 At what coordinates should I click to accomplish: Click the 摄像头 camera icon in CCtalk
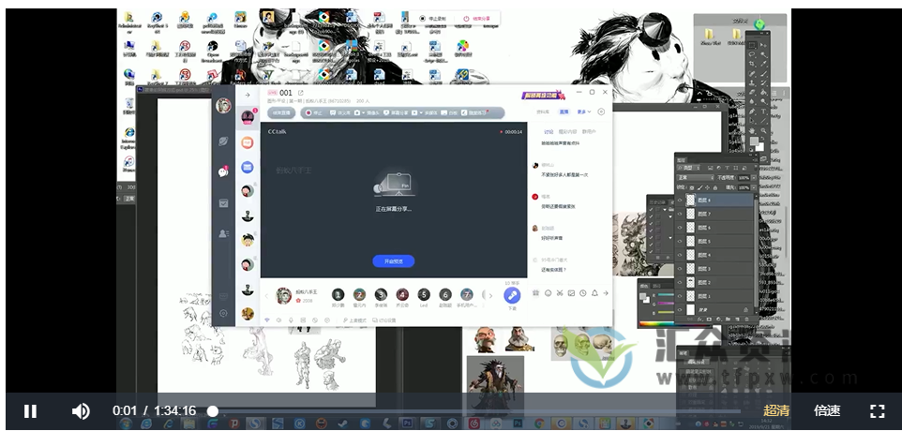click(x=356, y=112)
